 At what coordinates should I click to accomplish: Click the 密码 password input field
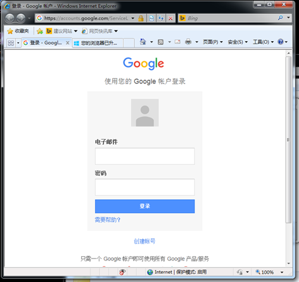click(x=145, y=187)
